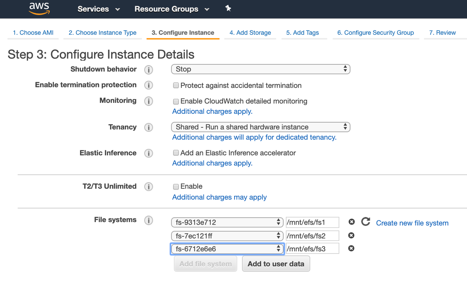The width and height of the screenshot is (467, 282).
Task: Click the Monitoring info icon
Action: 149,101
